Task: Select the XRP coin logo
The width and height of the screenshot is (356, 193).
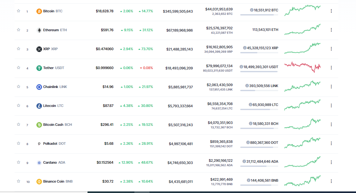Action: [x=39, y=49]
